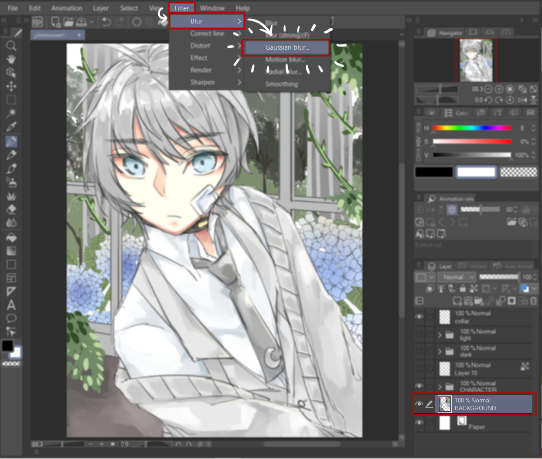Image resolution: width=542 pixels, height=459 pixels.
Task: Adjust the Saturation slider
Action: [472, 142]
